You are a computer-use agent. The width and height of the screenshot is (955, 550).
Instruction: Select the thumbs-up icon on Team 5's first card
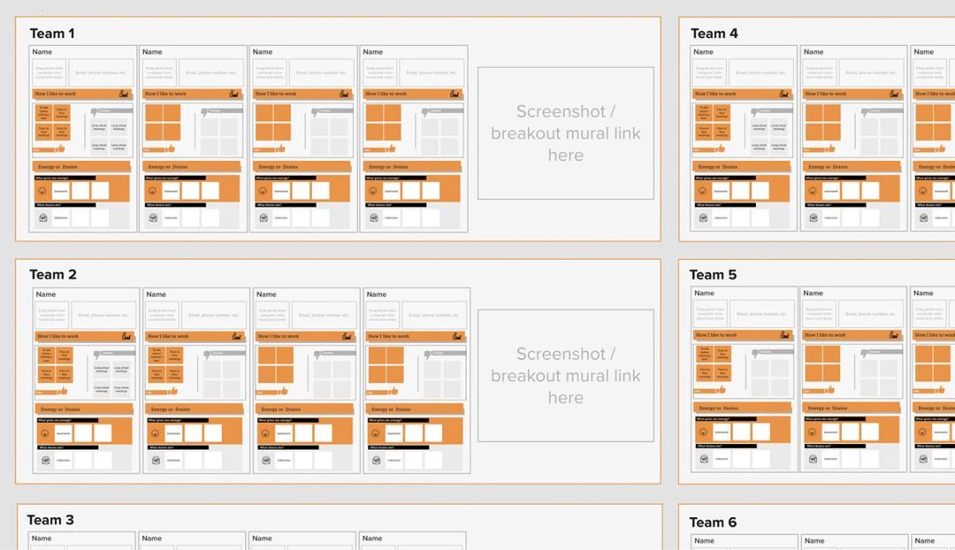click(x=723, y=390)
